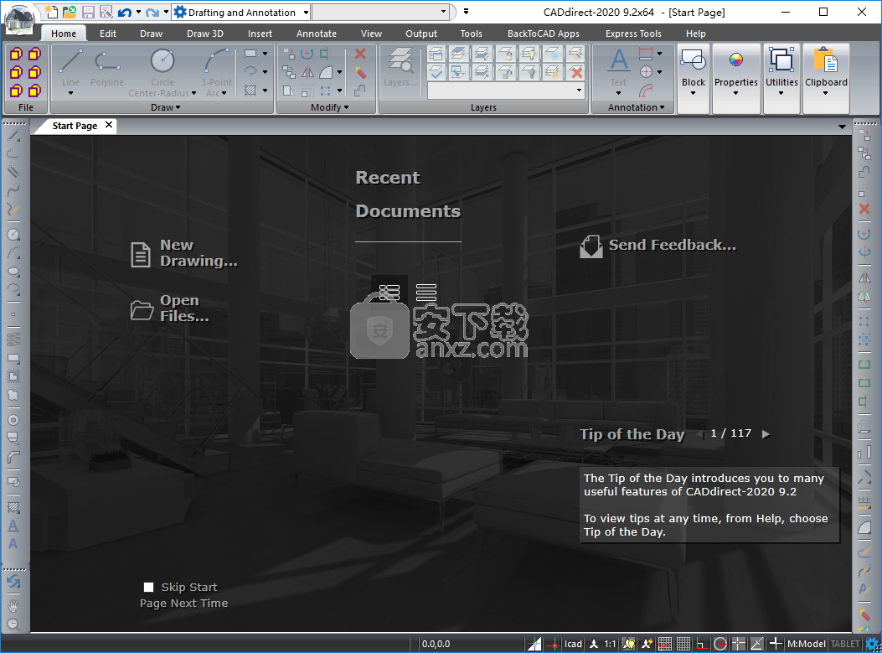Image resolution: width=882 pixels, height=653 pixels.
Task: Click the Open file folder icon in quick access
Action: point(70,12)
